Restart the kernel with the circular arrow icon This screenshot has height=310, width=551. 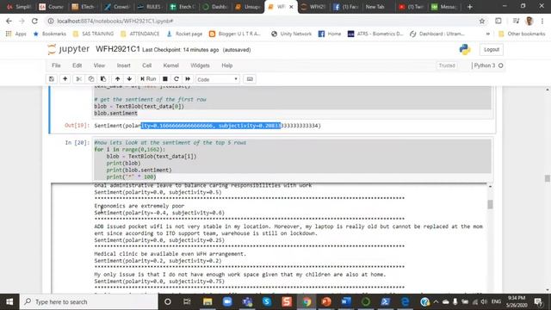[176, 79]
